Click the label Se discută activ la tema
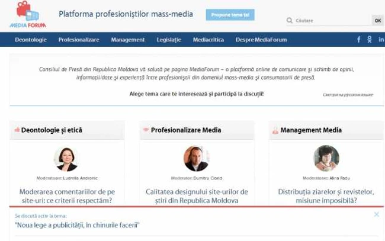385x241 pixels. click(x=41, y=216)
